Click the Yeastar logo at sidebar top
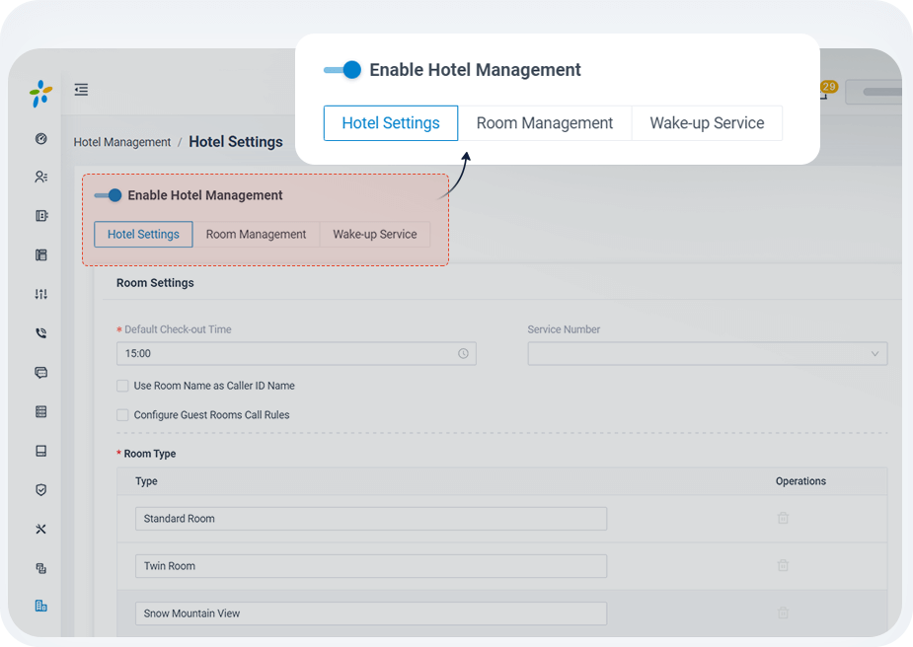The image size is (913, 647). point(40,95)
